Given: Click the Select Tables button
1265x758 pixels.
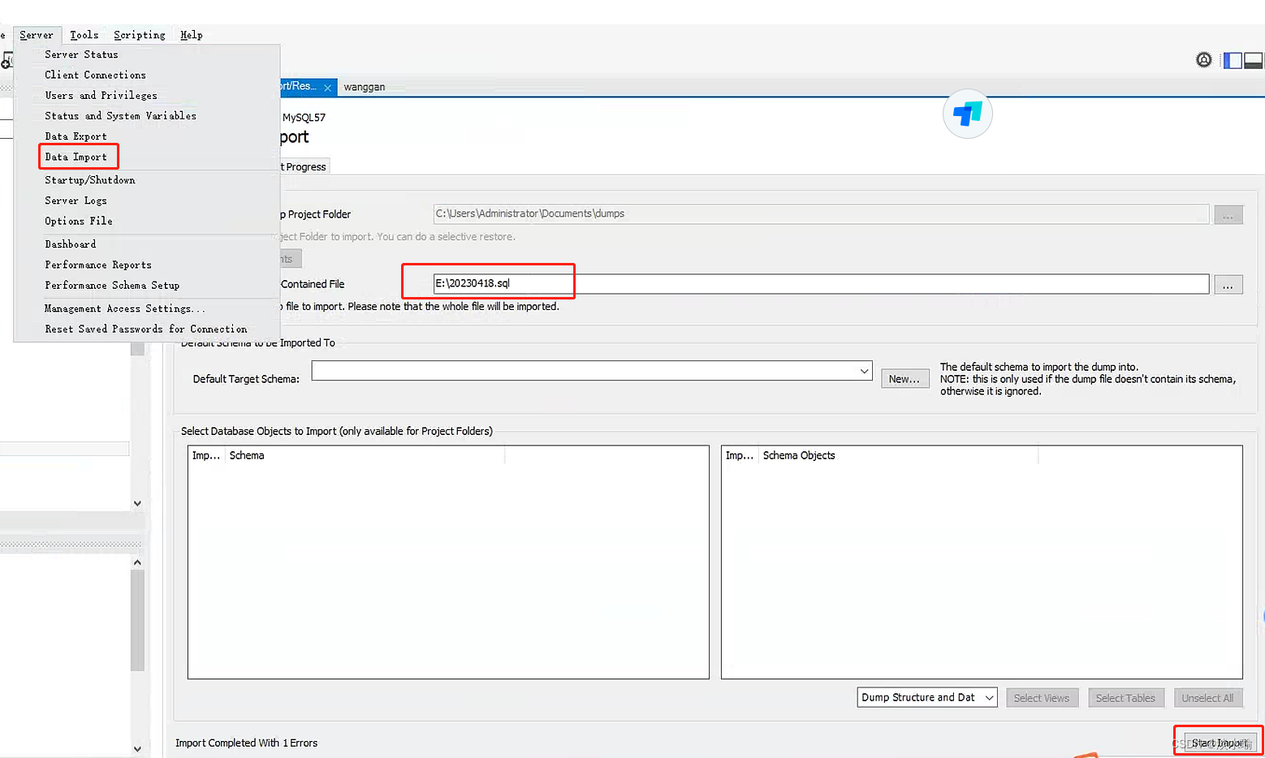Looking at the screenshot, I should pos(1125,698).
